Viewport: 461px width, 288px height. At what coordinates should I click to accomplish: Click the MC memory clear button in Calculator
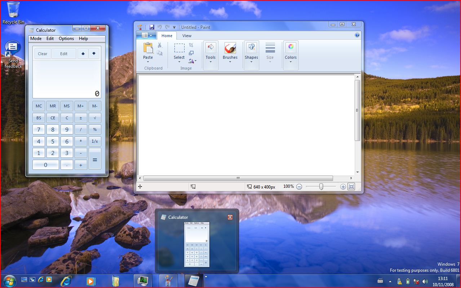click(39, 106)
